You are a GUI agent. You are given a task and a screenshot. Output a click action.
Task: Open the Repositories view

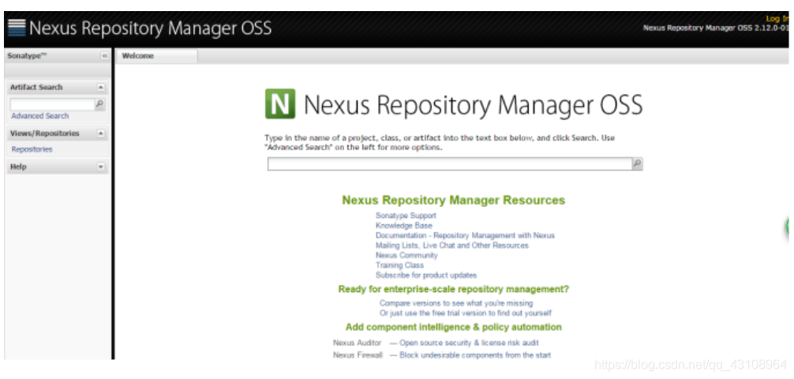pos(32,149)
